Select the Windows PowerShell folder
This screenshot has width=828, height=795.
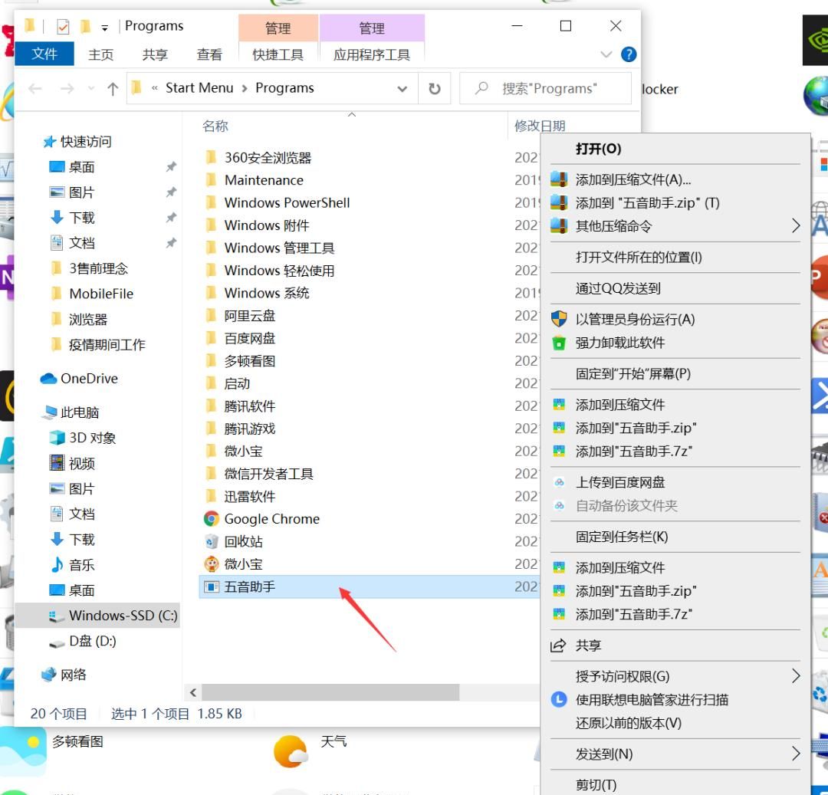(287, 202)
